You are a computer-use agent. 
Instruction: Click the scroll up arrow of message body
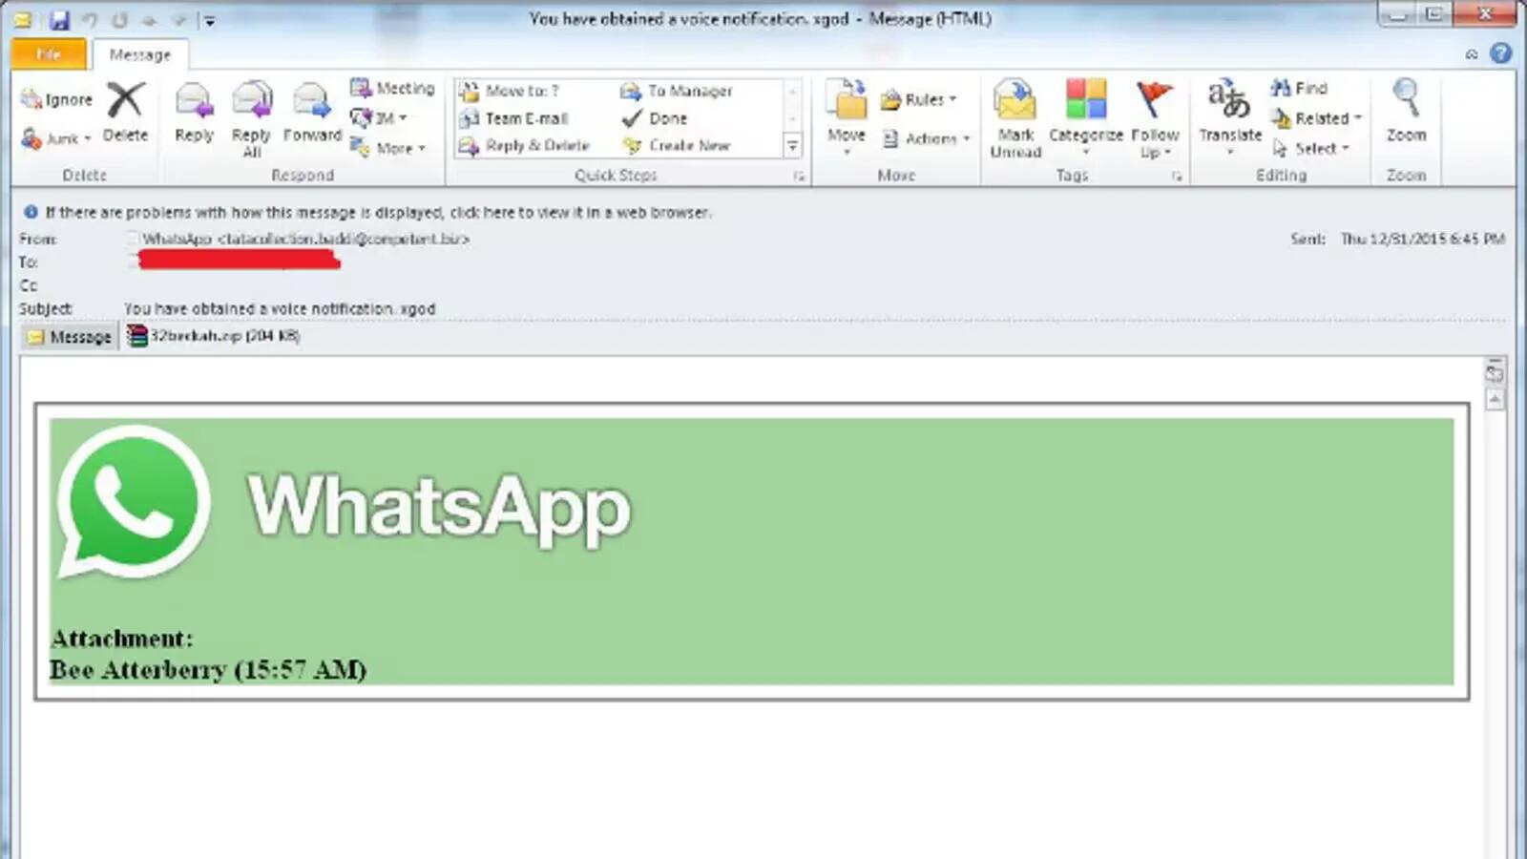[x=1495, y=400]
